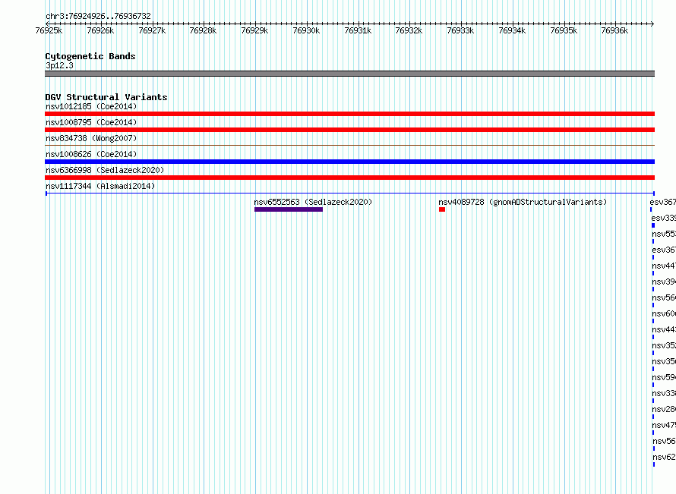Image resolution: width=676 pixels, height=494 pixels.
Task: Click the 76930k ruler label
Action: point(306,30)
